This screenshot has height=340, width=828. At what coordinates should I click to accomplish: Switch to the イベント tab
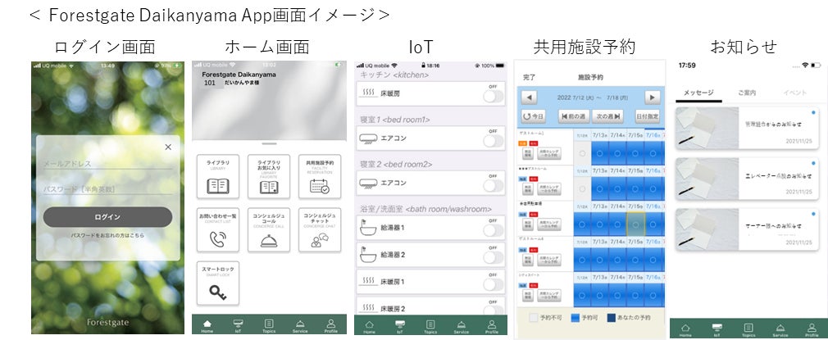(794, 93)
